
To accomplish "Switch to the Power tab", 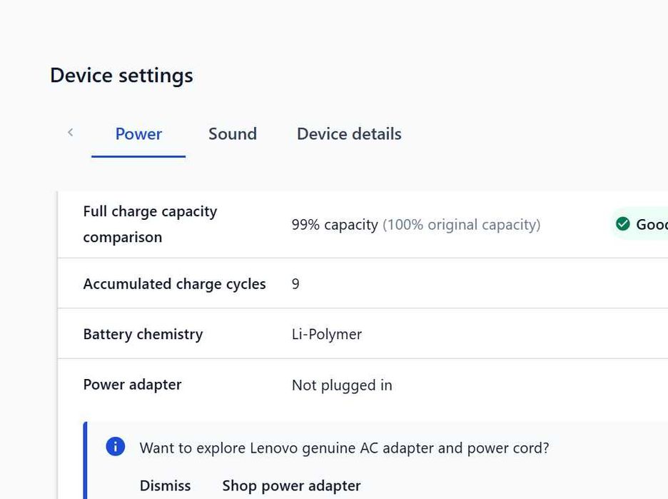I will click(138, 134).
